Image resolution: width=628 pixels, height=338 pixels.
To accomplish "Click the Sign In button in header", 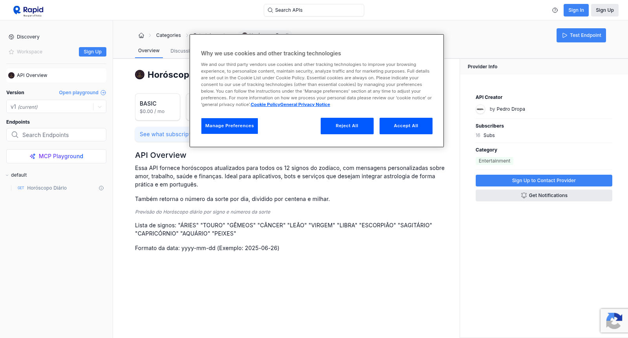I will (576, 10).
